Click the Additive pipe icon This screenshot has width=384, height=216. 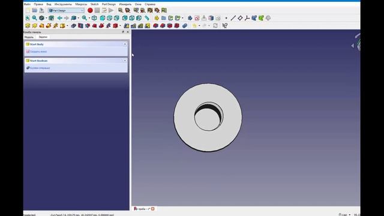pos(49,25)
